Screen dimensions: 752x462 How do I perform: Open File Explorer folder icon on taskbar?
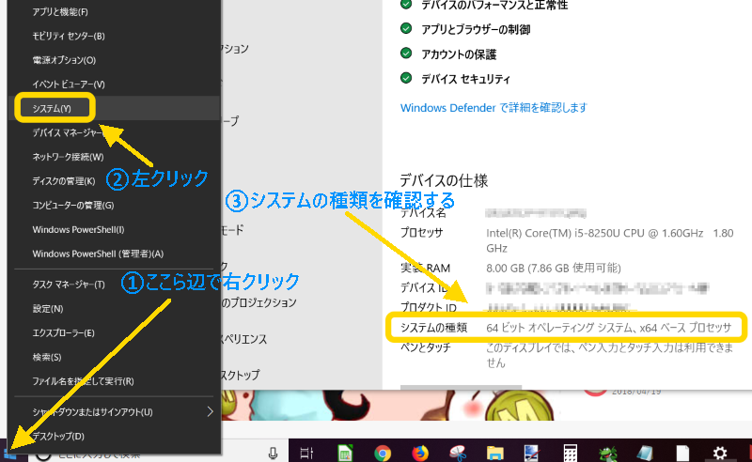coord(495,453)
